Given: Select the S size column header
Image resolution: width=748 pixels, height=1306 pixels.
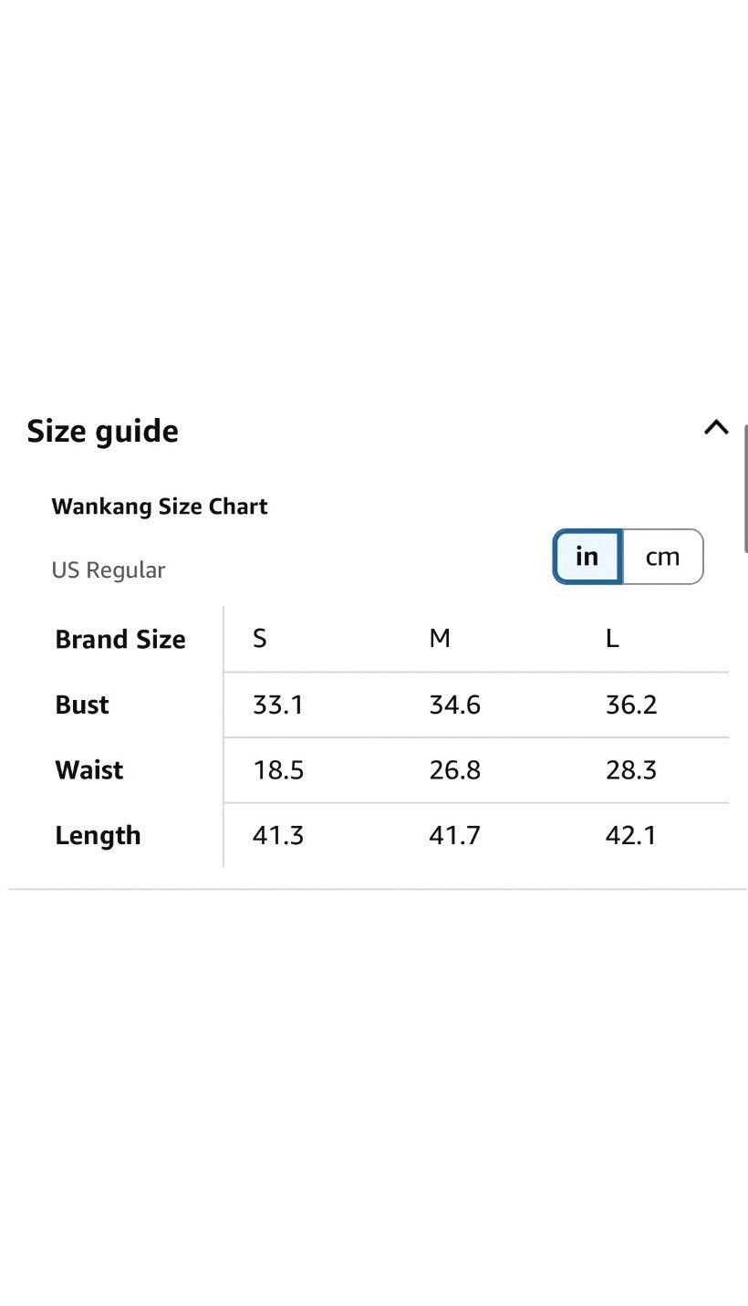Looking at the screenshot, I should pos(260,639).
